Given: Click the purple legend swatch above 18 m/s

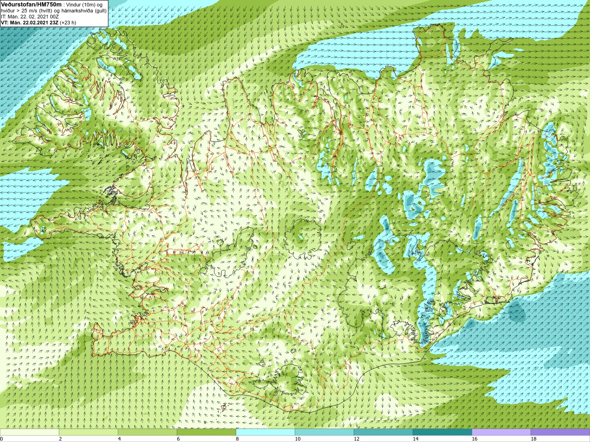Looking at the screenshot, I should tap(560, 432).
